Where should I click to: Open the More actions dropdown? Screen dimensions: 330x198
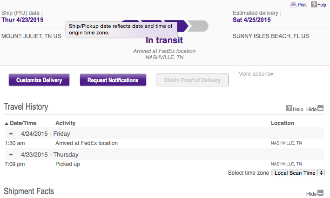[256, 74]
